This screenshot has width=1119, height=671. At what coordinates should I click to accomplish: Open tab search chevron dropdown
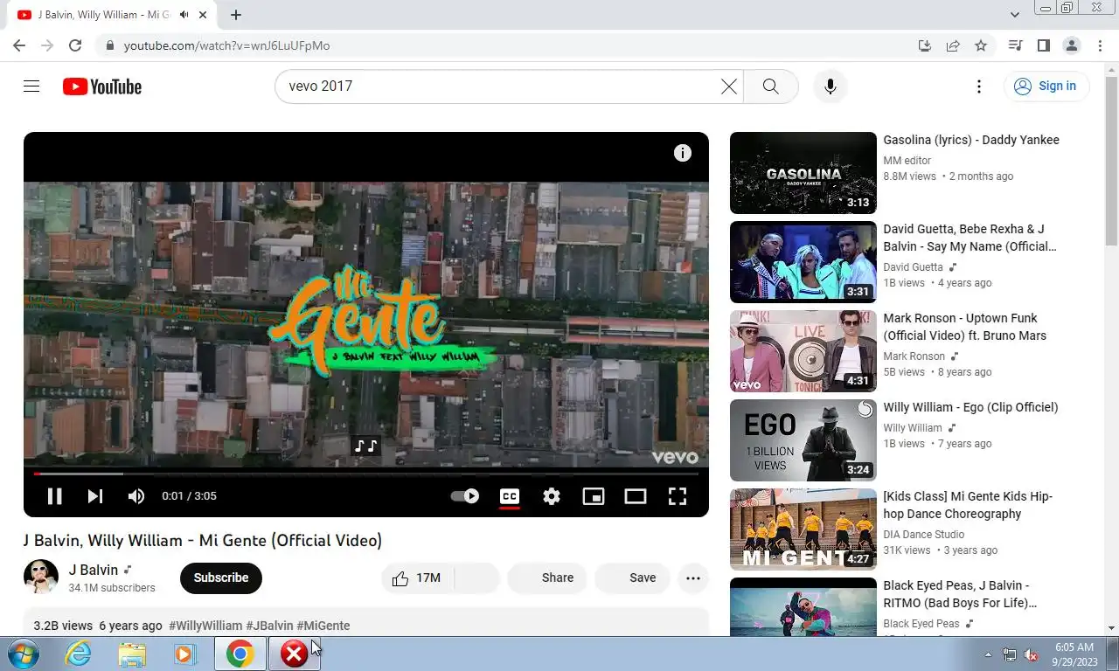click(1015, 15)
